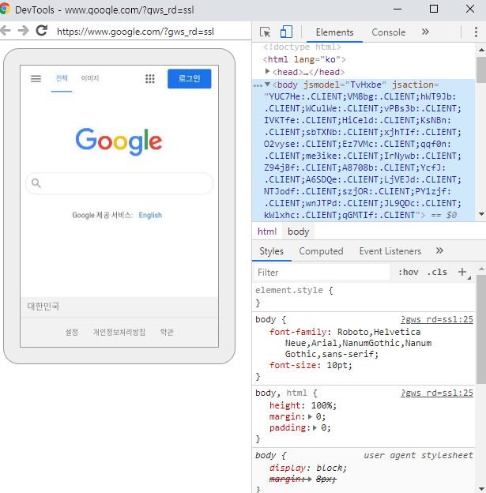Select the html breadcrumb

tap(267, 231)
